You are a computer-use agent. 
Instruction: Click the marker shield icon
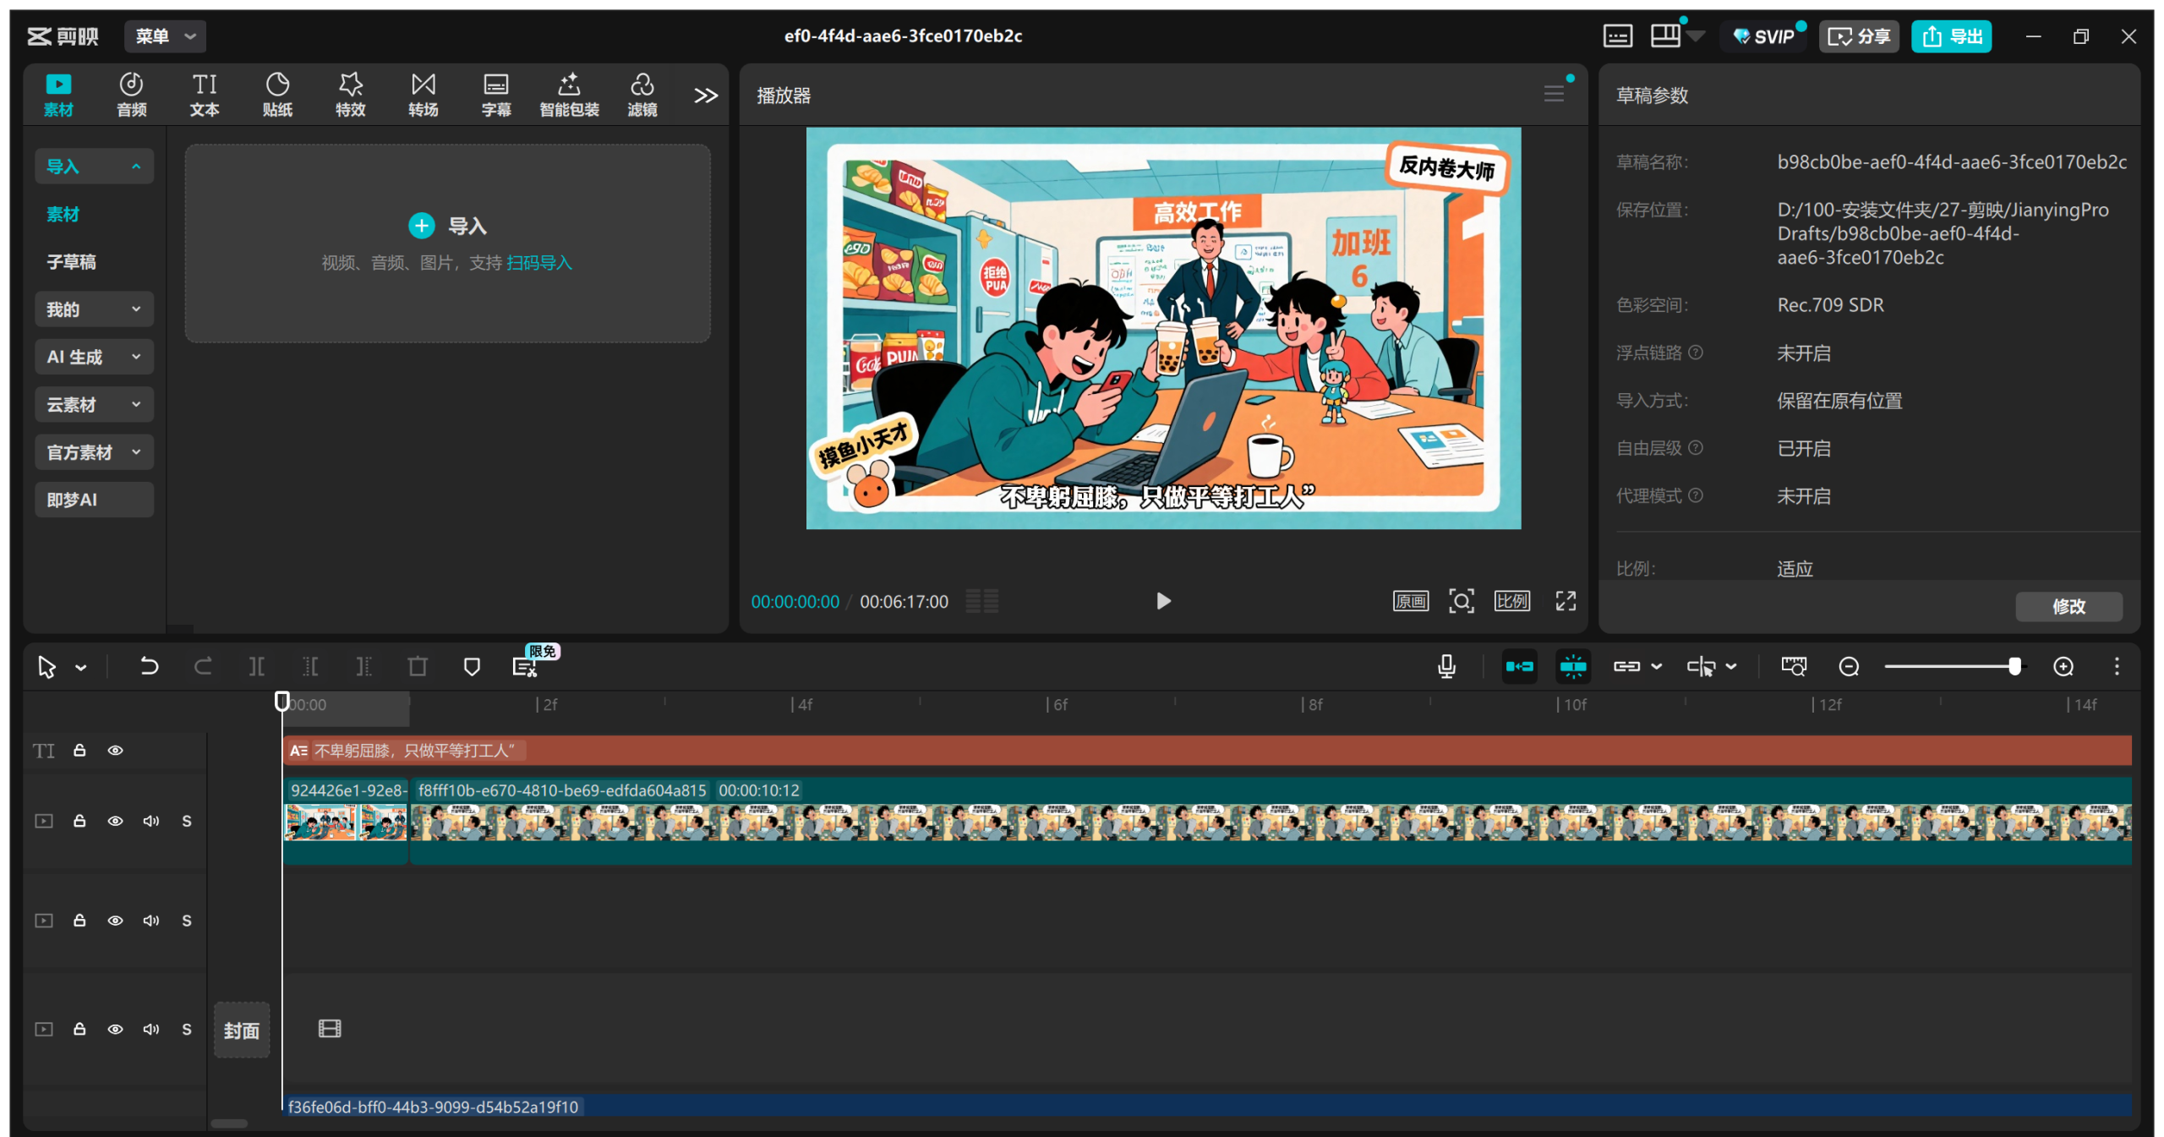pos(472,666)
